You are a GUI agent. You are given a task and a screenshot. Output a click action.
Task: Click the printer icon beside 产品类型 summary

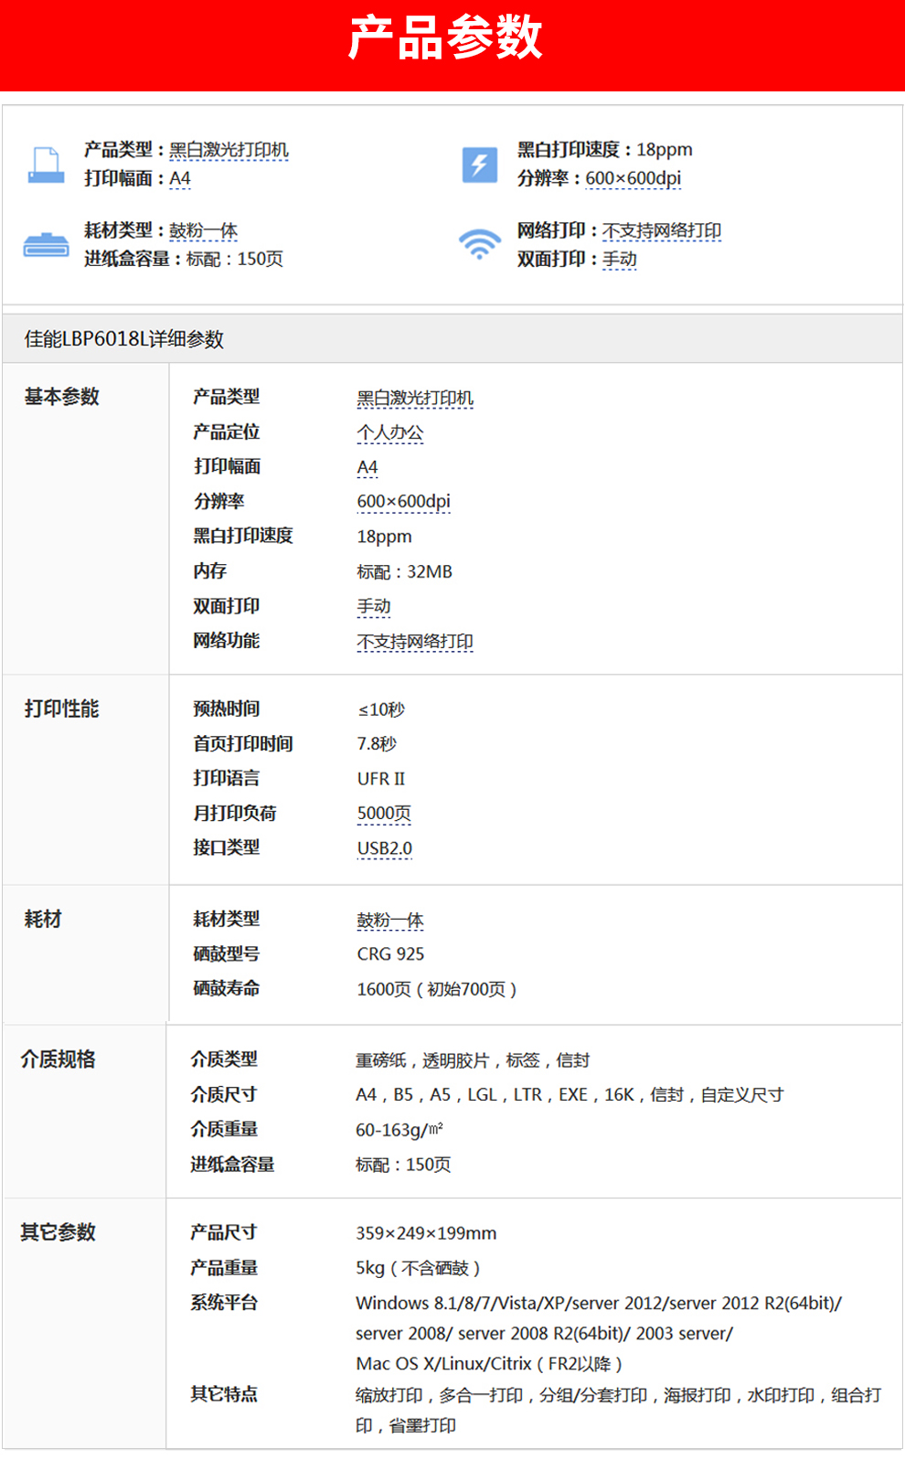[x=46, y=165]
